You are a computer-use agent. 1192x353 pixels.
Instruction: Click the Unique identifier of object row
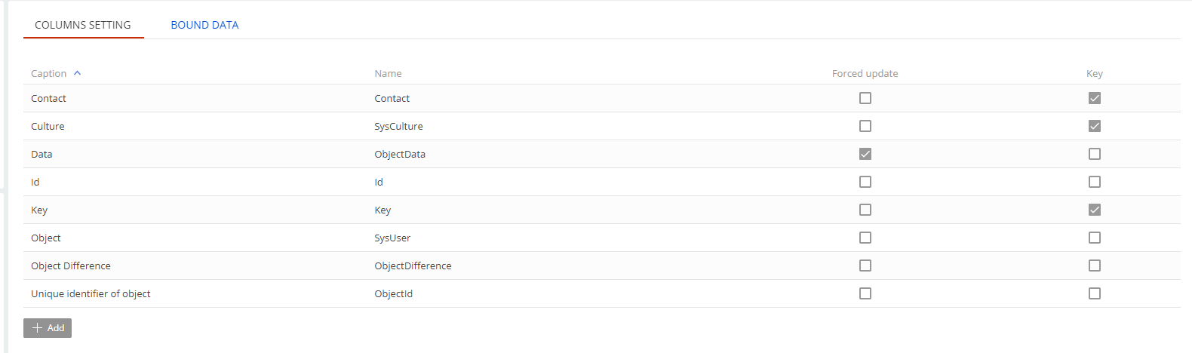tap(91, 293)
